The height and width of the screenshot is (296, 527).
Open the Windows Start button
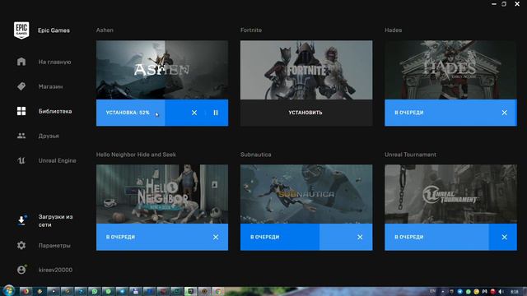click(8, 290)
